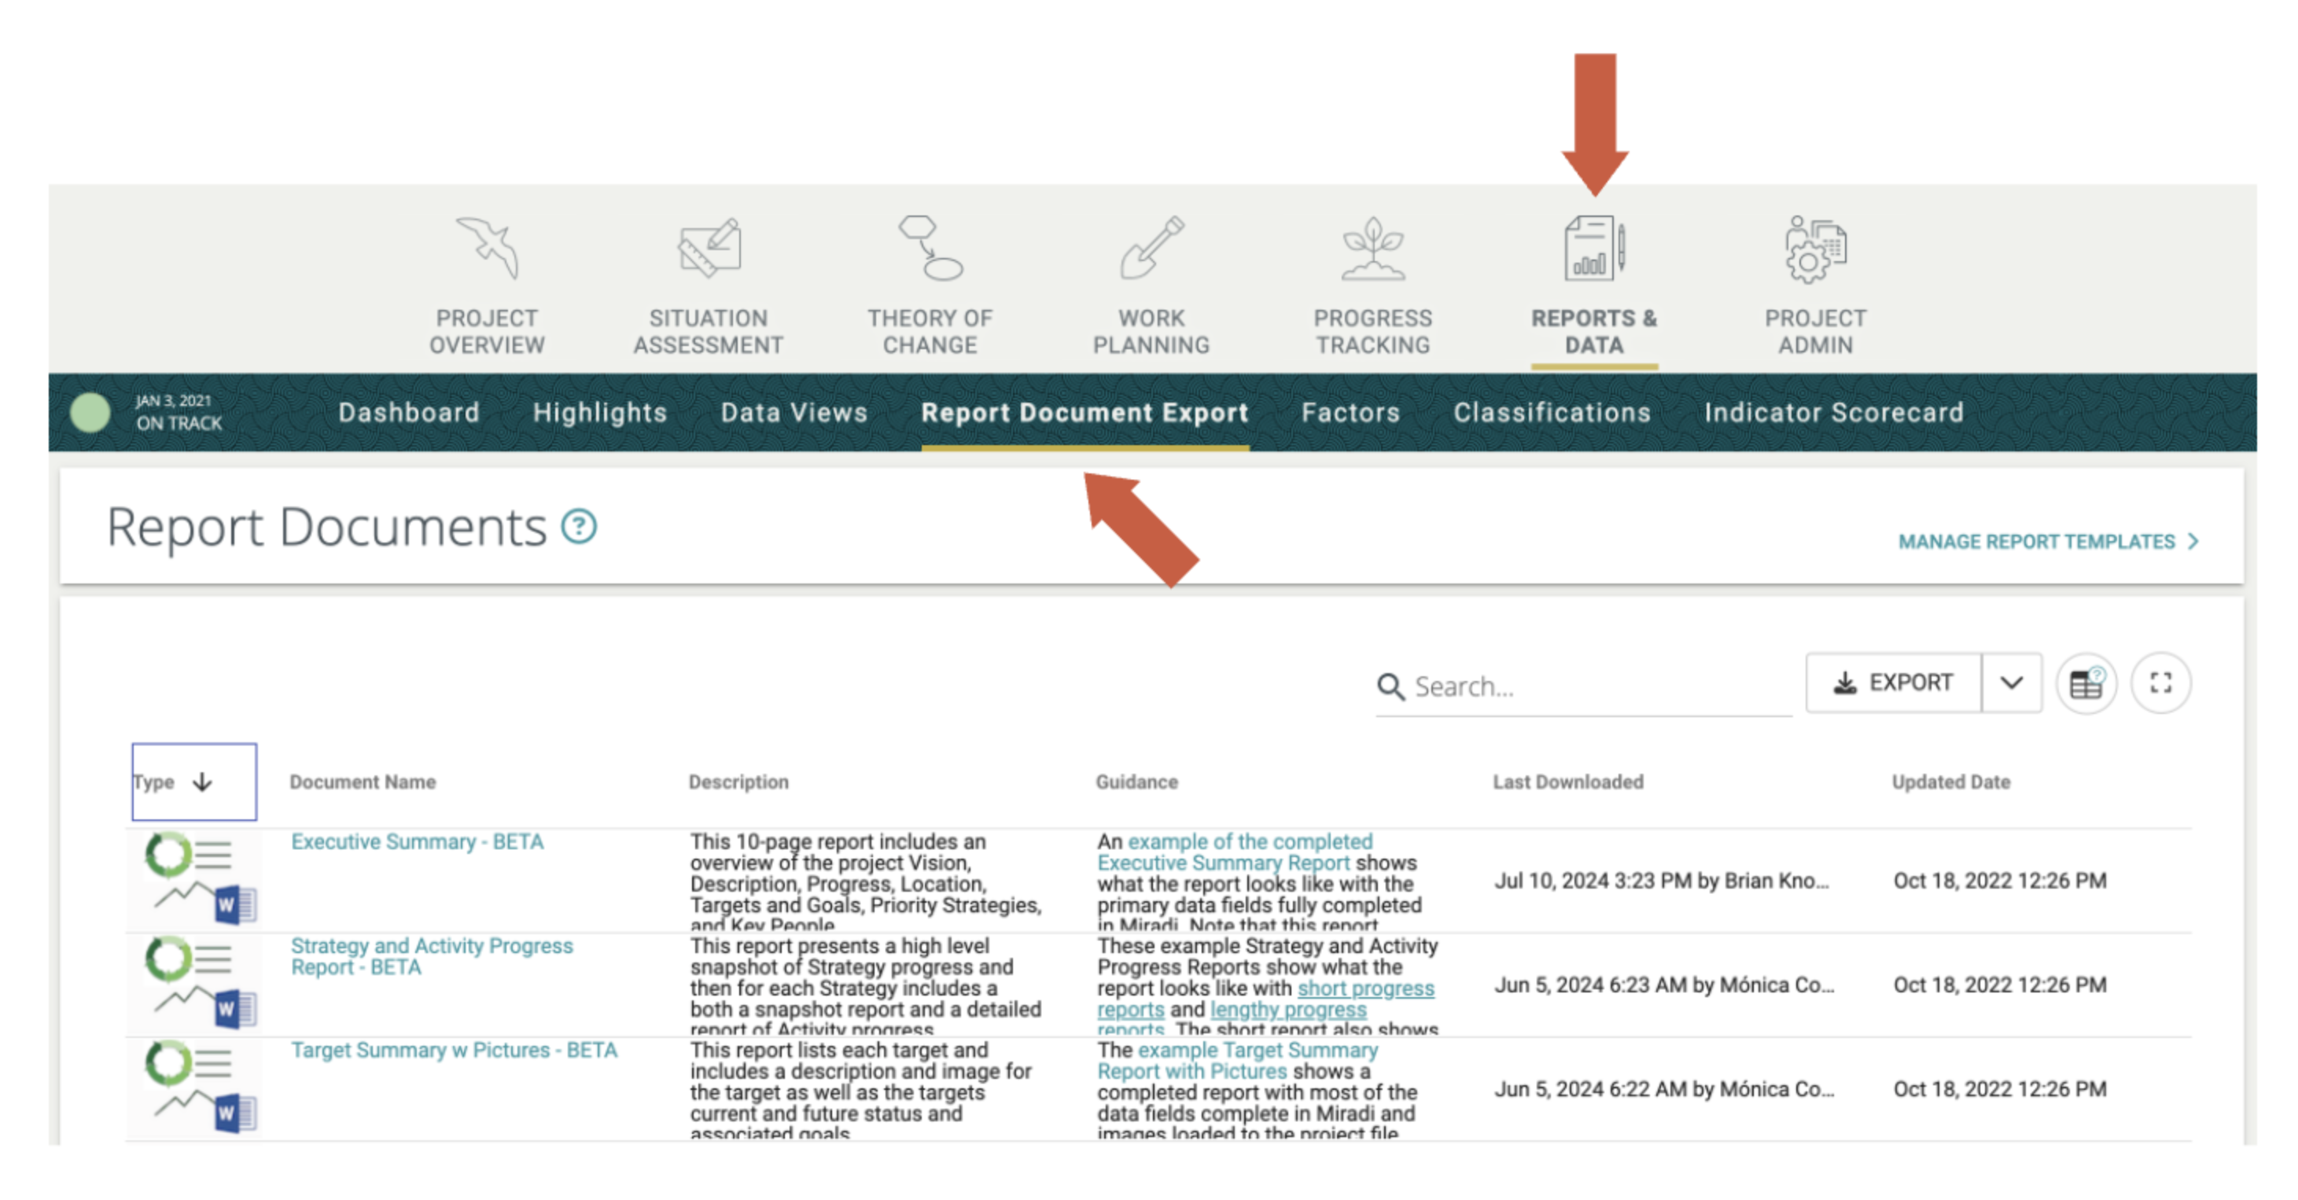The width and height of the screenshot is (2298, 1200).
Task: Open Reports & Data chart icon
Action: tap(1593, 248)
